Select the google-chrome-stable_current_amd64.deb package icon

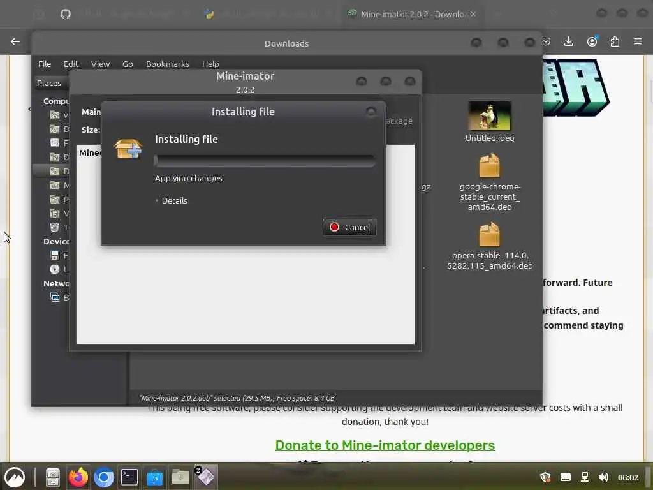(x=489, y=165)
